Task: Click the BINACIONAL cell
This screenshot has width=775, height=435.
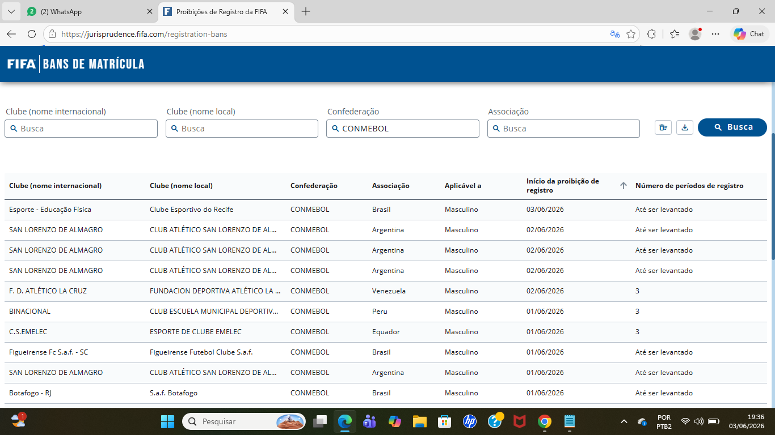Action: (30, 312)
